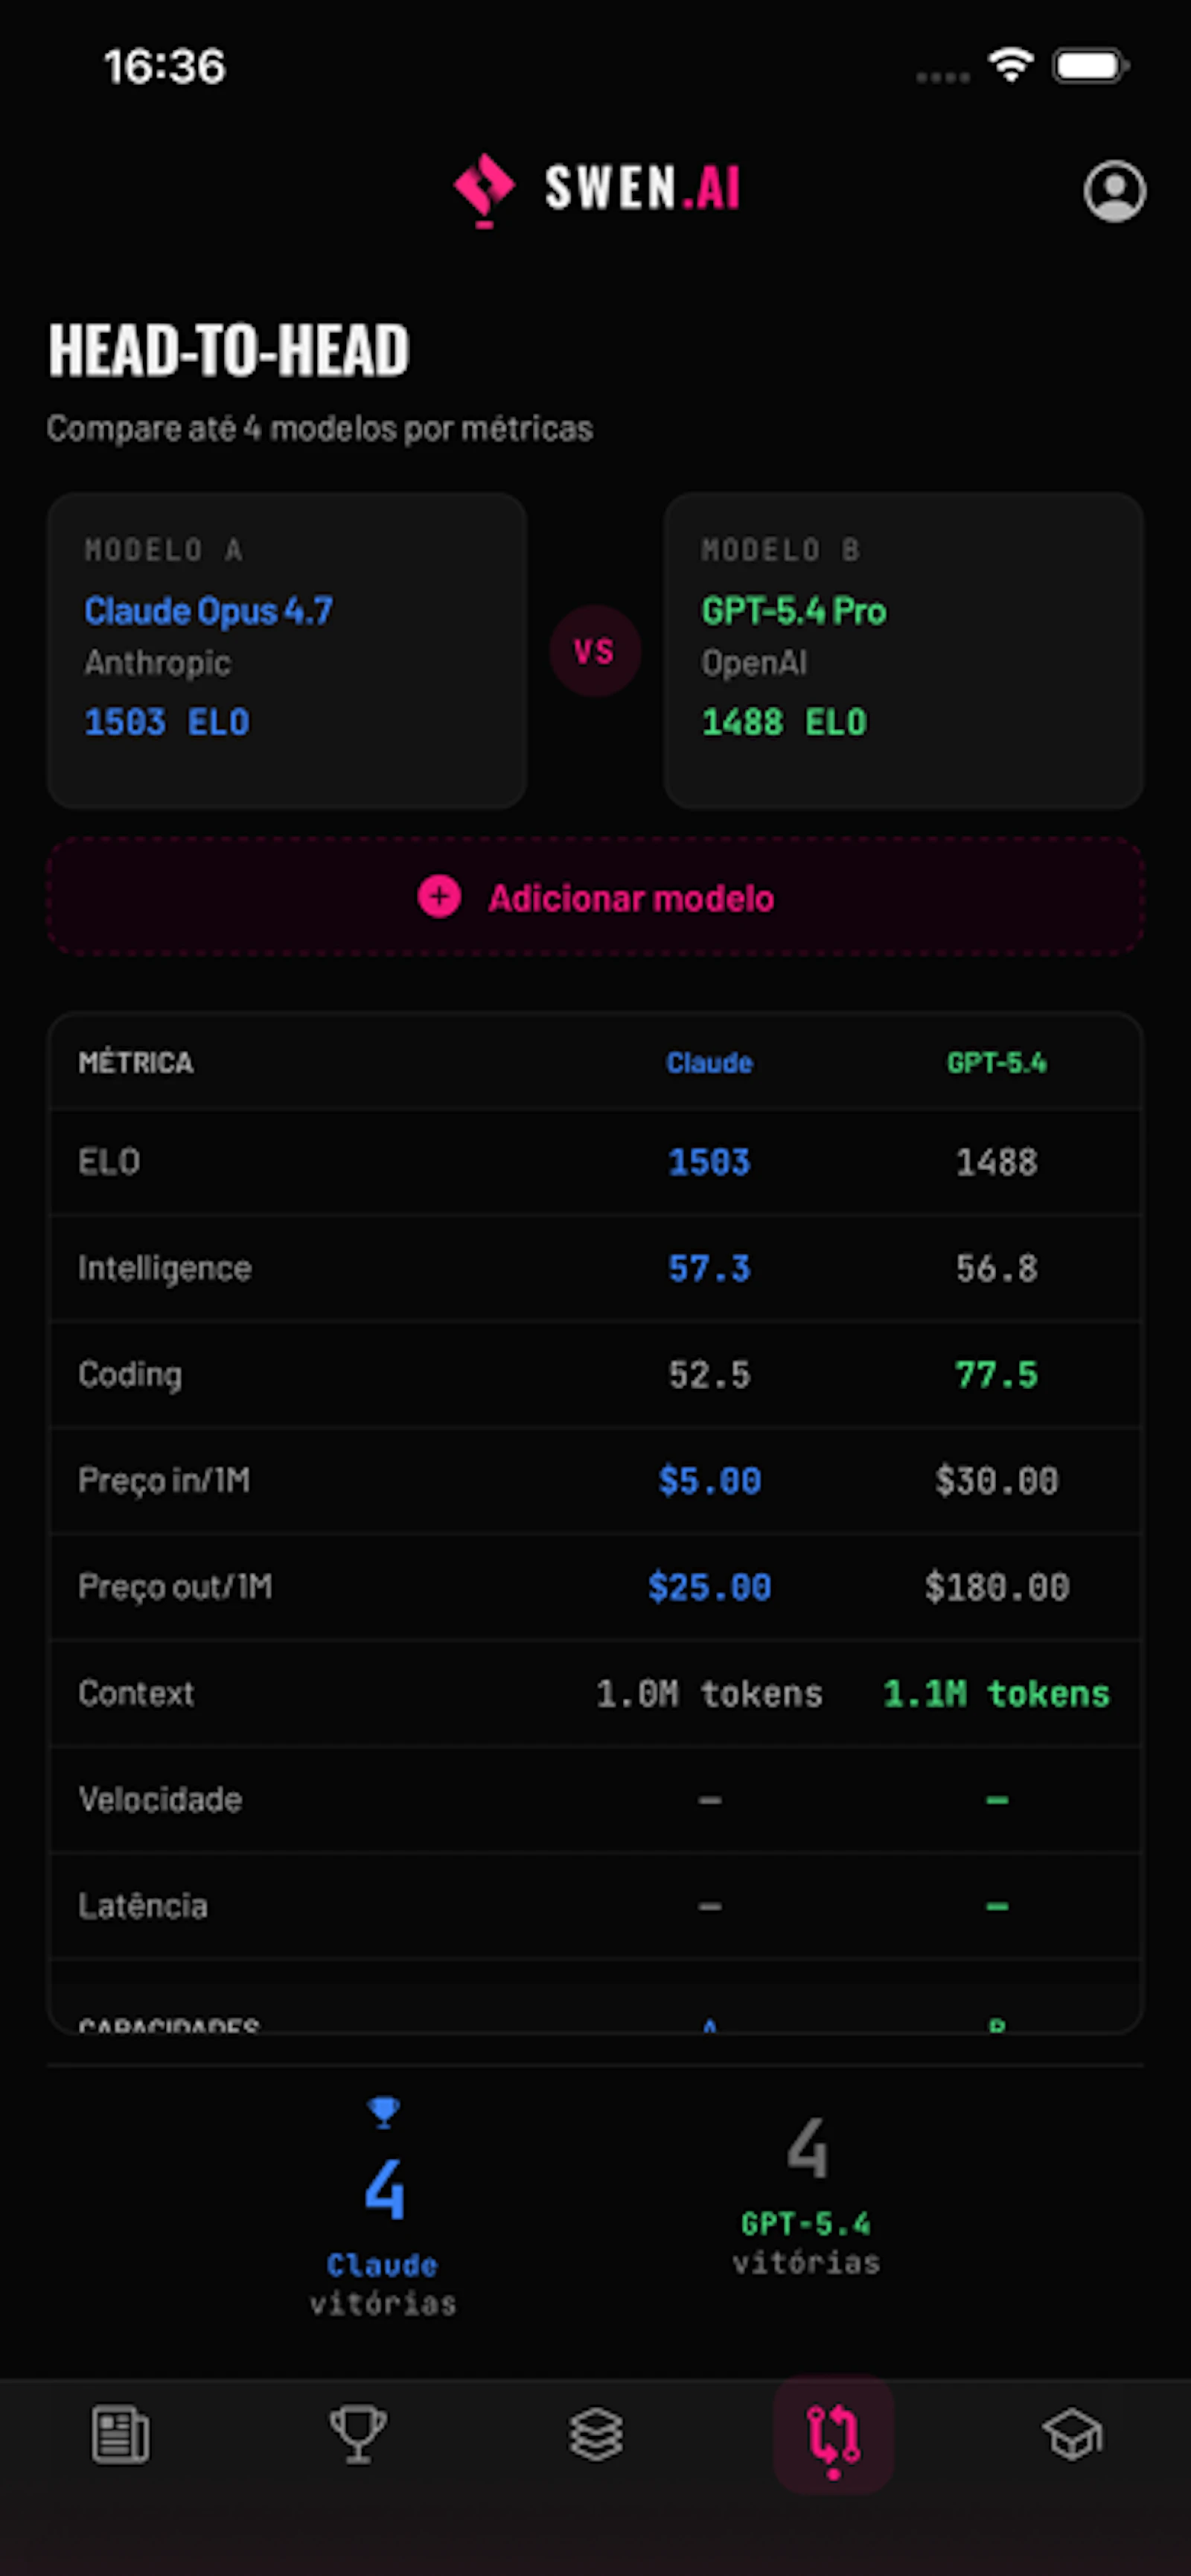Select the Intelligence metric row label

tap(165, 1268)
